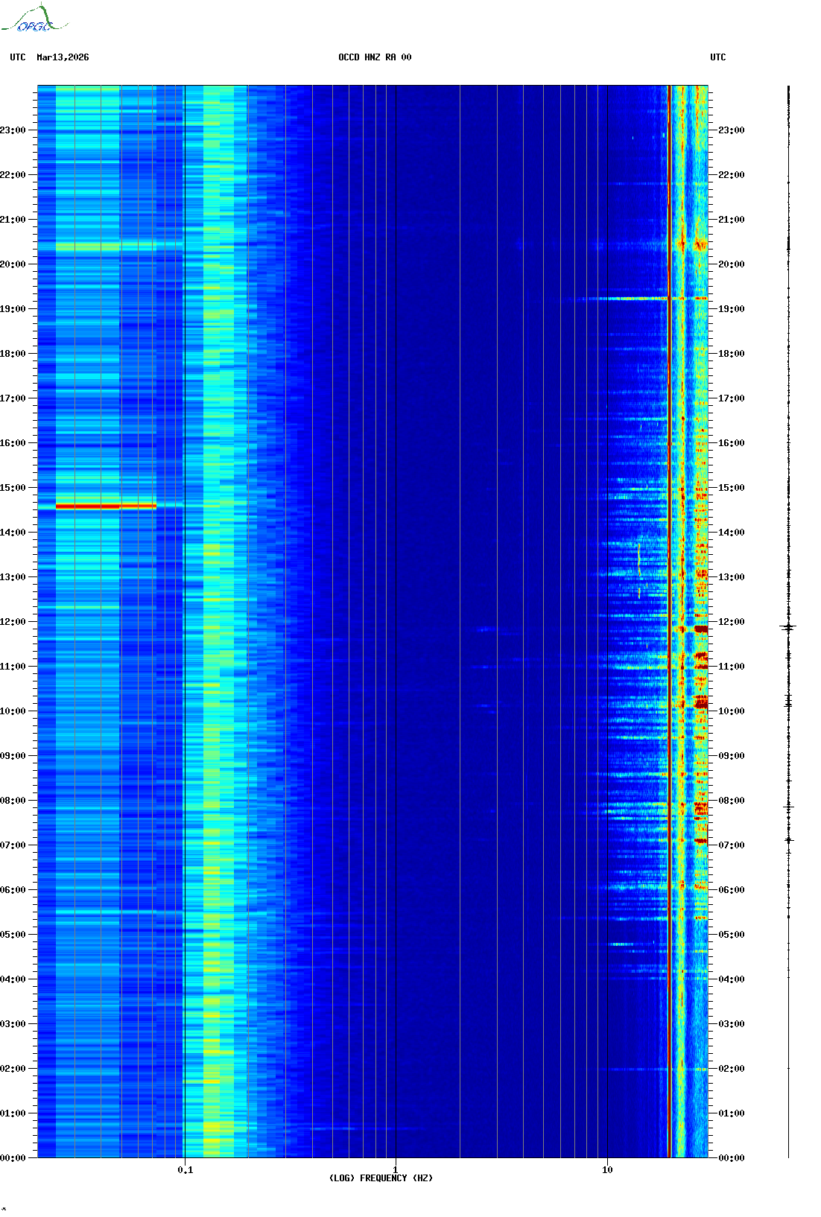
Task: Click the UTC label beside the date
Action: point(18,57)
